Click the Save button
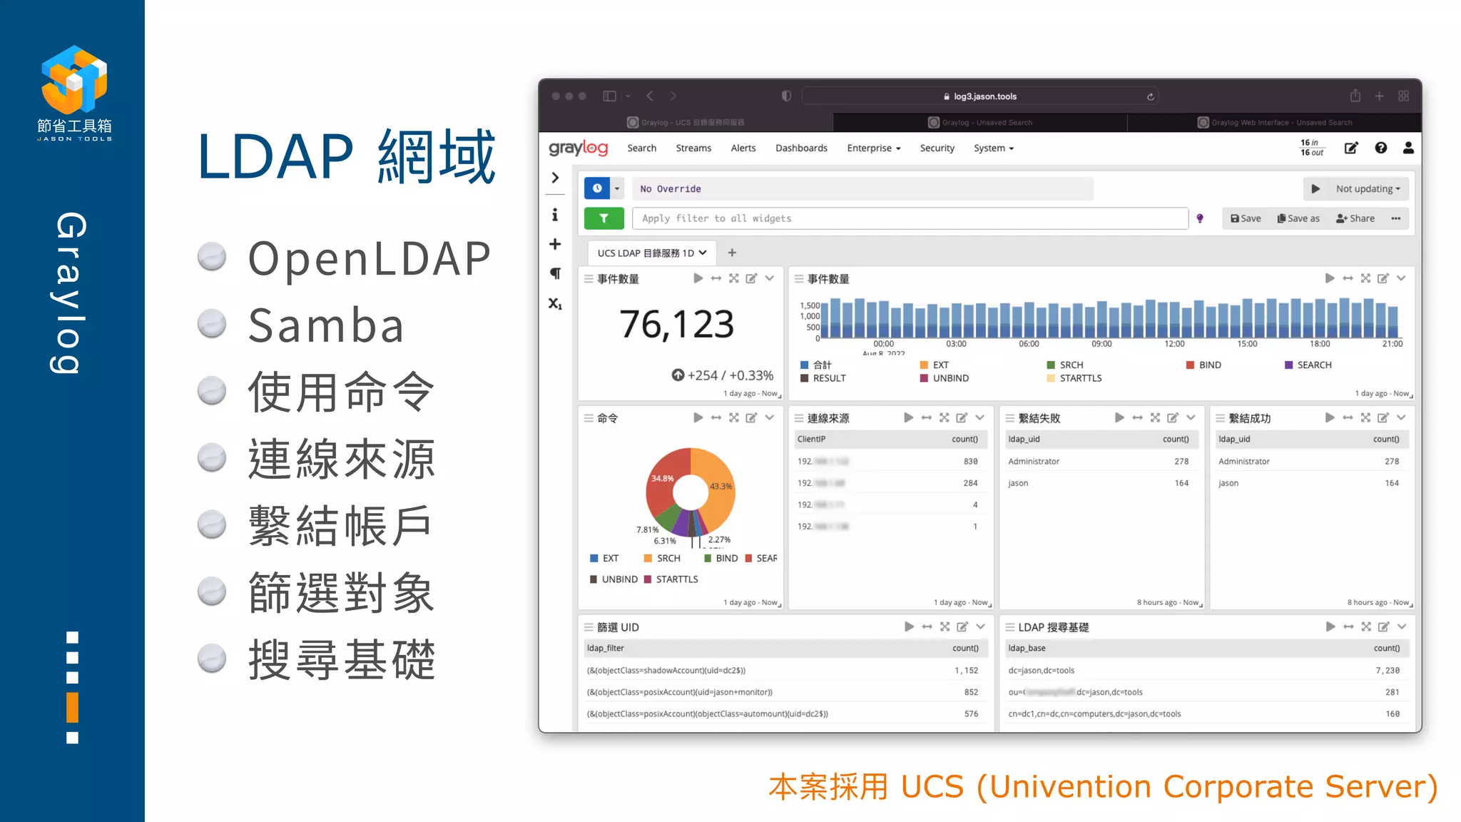1461x822 pixels. [x=1246, y=218]
